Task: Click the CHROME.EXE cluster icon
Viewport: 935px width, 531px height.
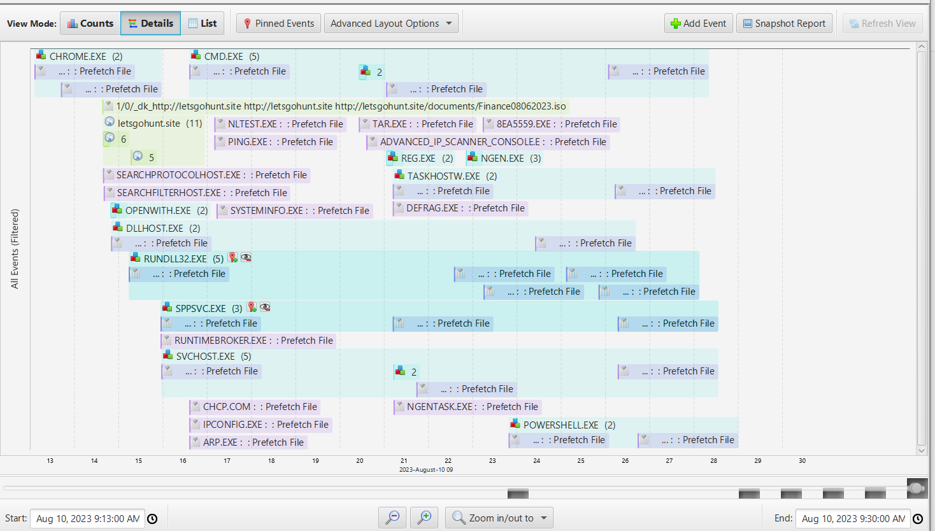Action: [41, 55]
